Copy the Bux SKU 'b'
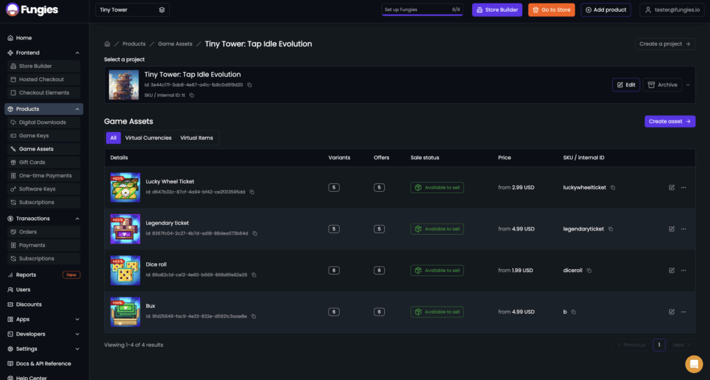 [573, 311]
